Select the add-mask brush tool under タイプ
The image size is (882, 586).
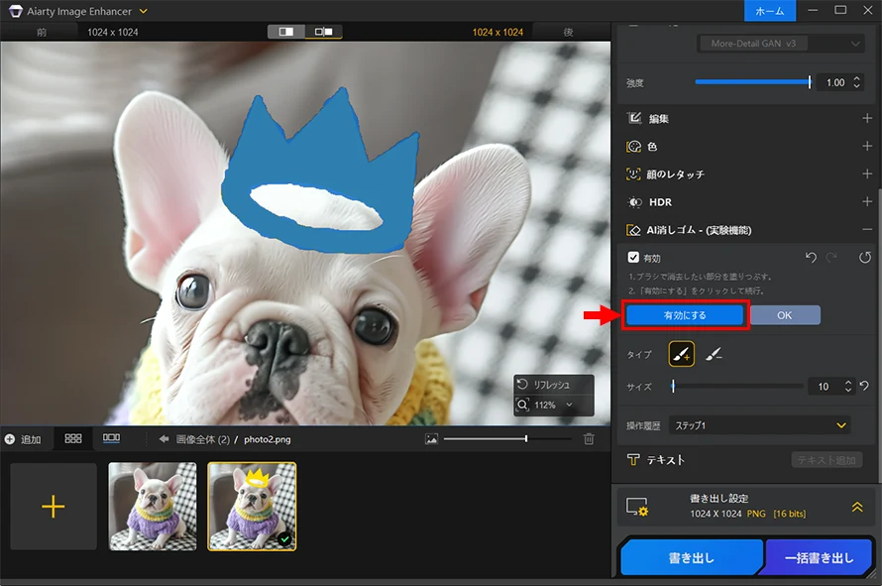tap(682, 354)
